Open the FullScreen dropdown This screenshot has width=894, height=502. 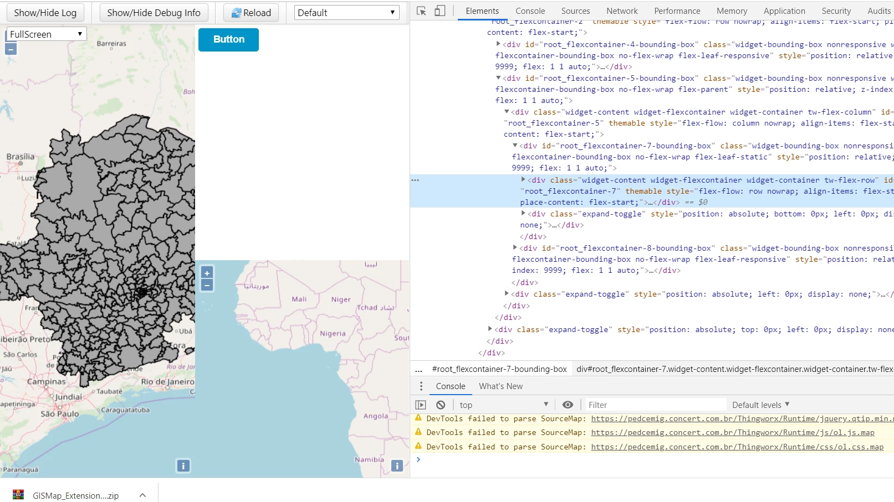[47, 34]
